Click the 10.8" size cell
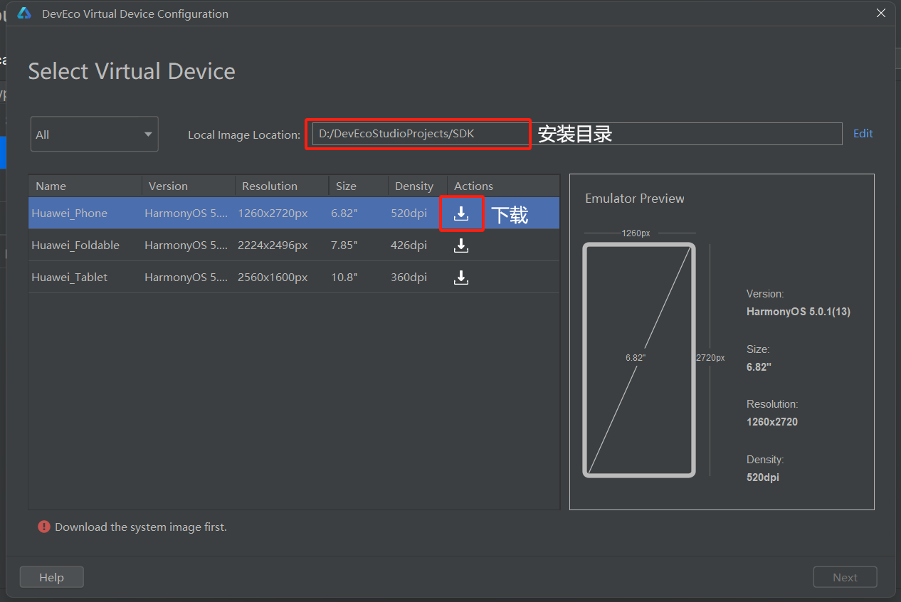The image size is (901, 602). [344, 277]
